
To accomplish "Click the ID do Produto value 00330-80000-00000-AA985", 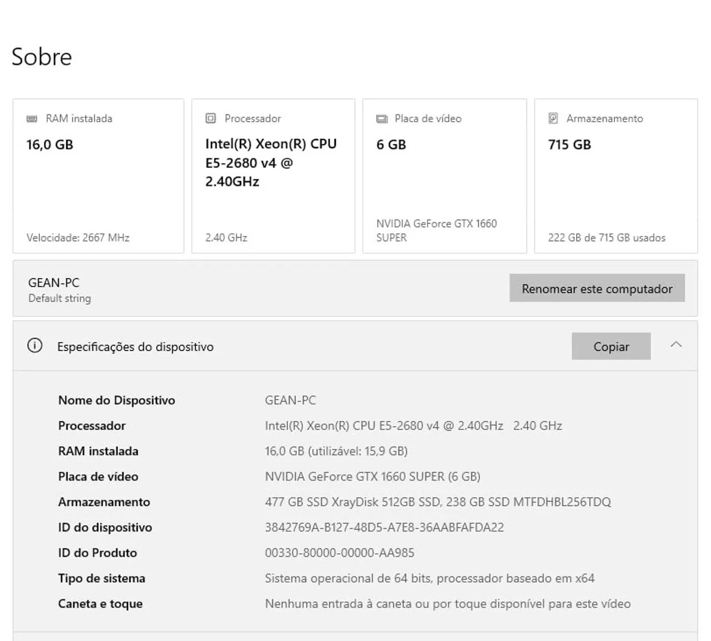I will pos(339,553).
